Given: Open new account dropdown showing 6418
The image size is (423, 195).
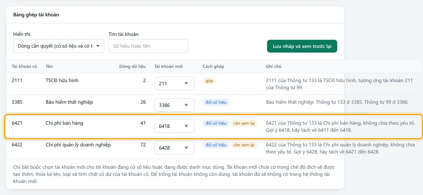Looking at the screenshot, I should (x=174, y=126).
